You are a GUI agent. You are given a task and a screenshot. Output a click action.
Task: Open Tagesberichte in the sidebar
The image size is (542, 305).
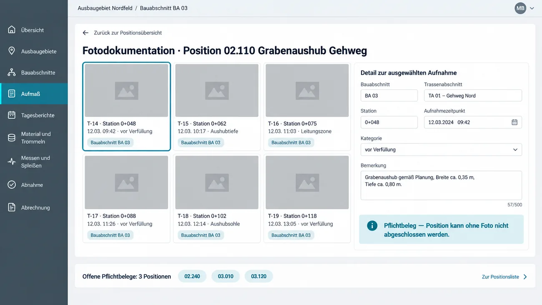click(34, 115)
